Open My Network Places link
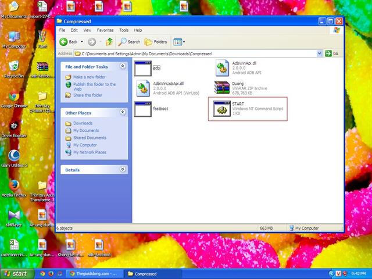 click(x=90, y=152)
